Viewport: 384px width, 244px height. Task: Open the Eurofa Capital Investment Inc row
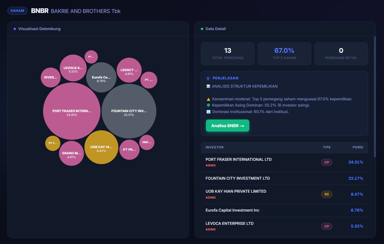point(232,210)
